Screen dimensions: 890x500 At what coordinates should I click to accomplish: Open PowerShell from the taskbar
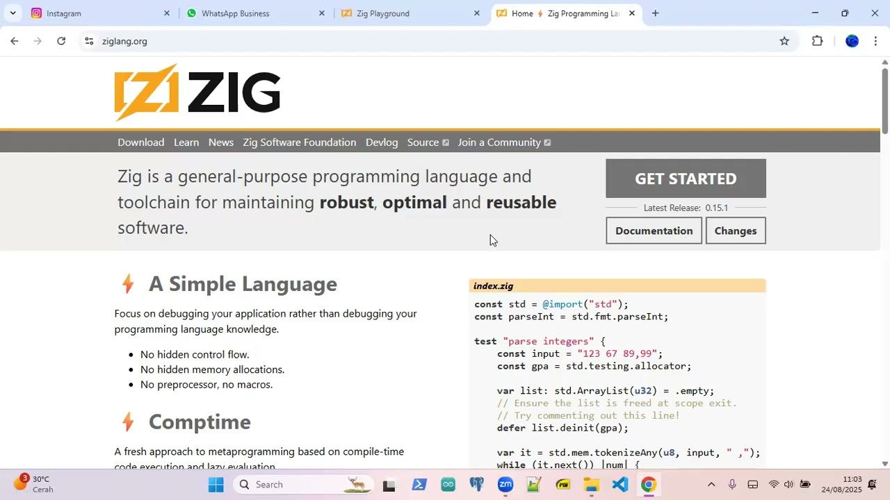419,484
